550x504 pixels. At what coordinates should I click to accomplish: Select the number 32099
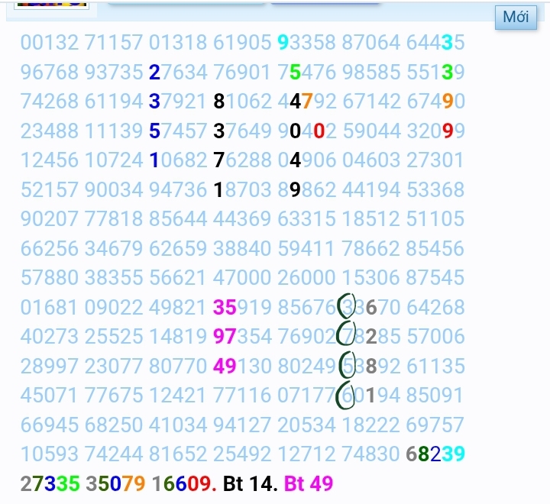(x=435, y=131)
